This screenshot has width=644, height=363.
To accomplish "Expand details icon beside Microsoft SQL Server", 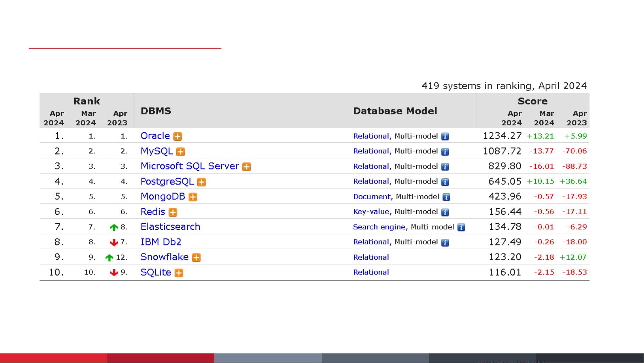I will pyautogui.click(x=247, y=167).
